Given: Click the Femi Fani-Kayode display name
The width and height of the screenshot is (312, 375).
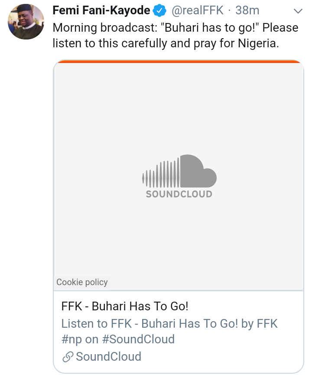Looking at the screenshot, I should coord(101,10).
